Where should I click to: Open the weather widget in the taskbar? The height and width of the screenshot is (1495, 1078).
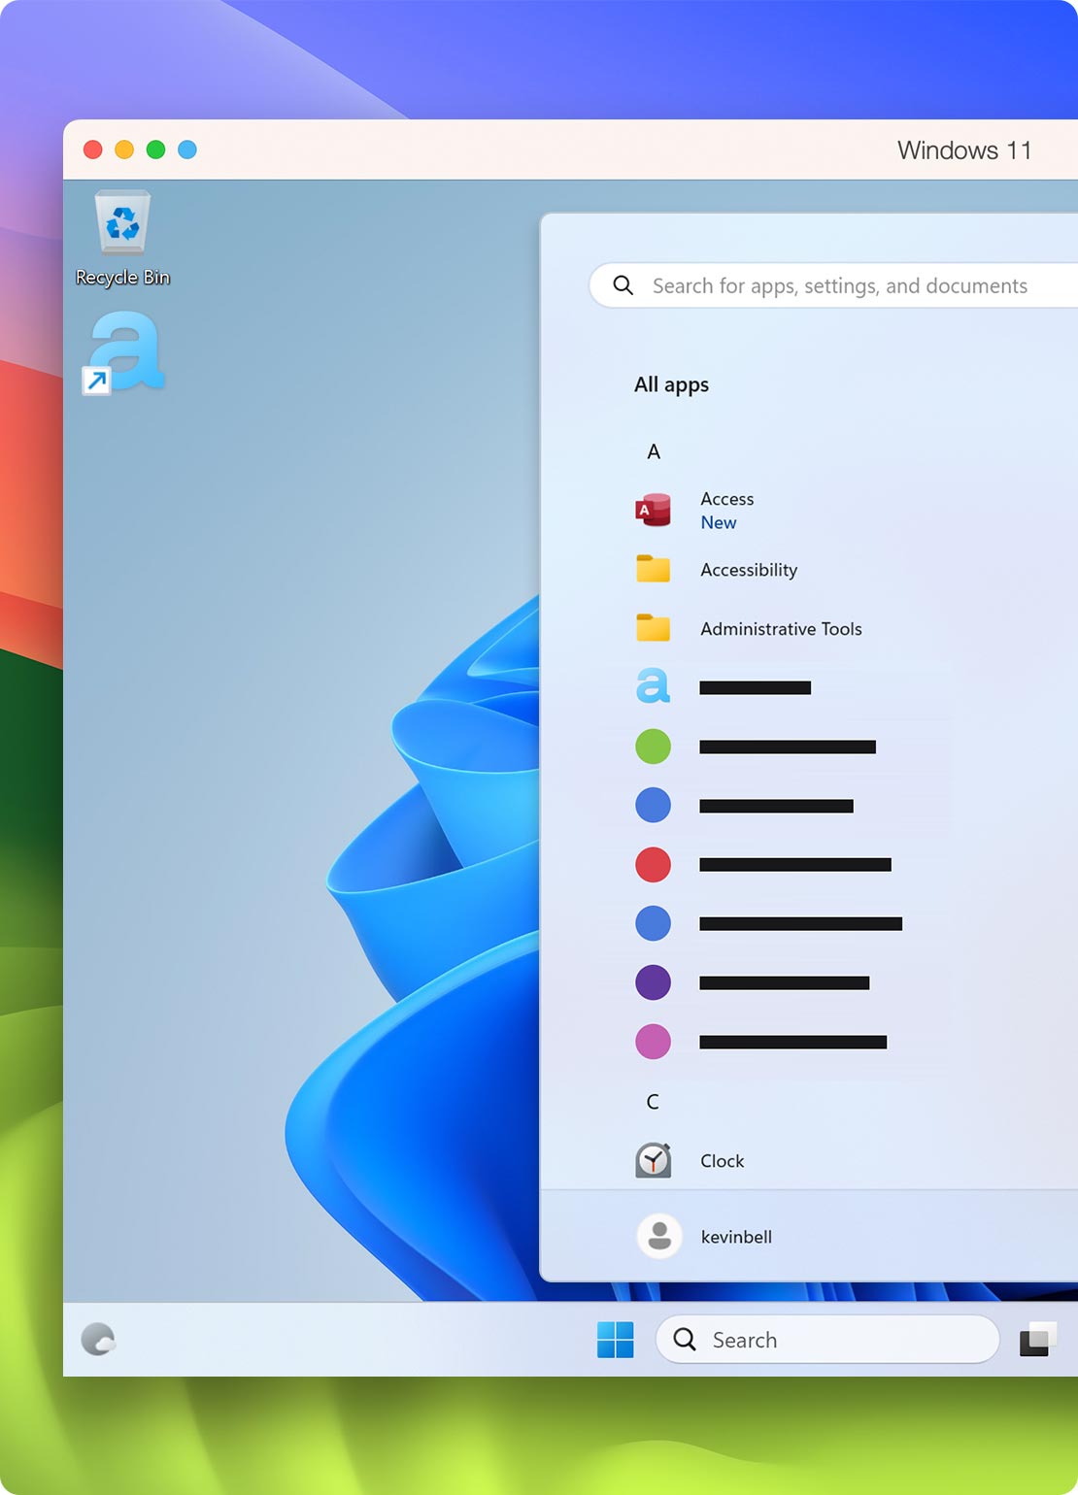pyautogui.click(x=100, y=1340)
